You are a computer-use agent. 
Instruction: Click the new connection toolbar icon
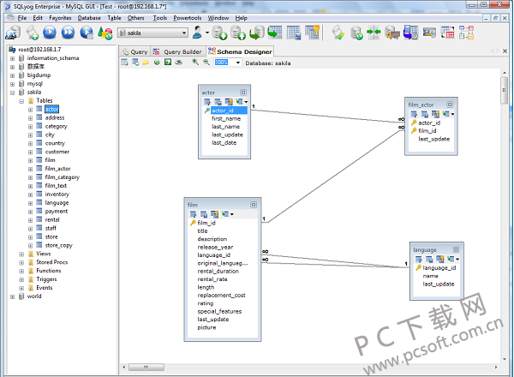click(x=13, y=33)
